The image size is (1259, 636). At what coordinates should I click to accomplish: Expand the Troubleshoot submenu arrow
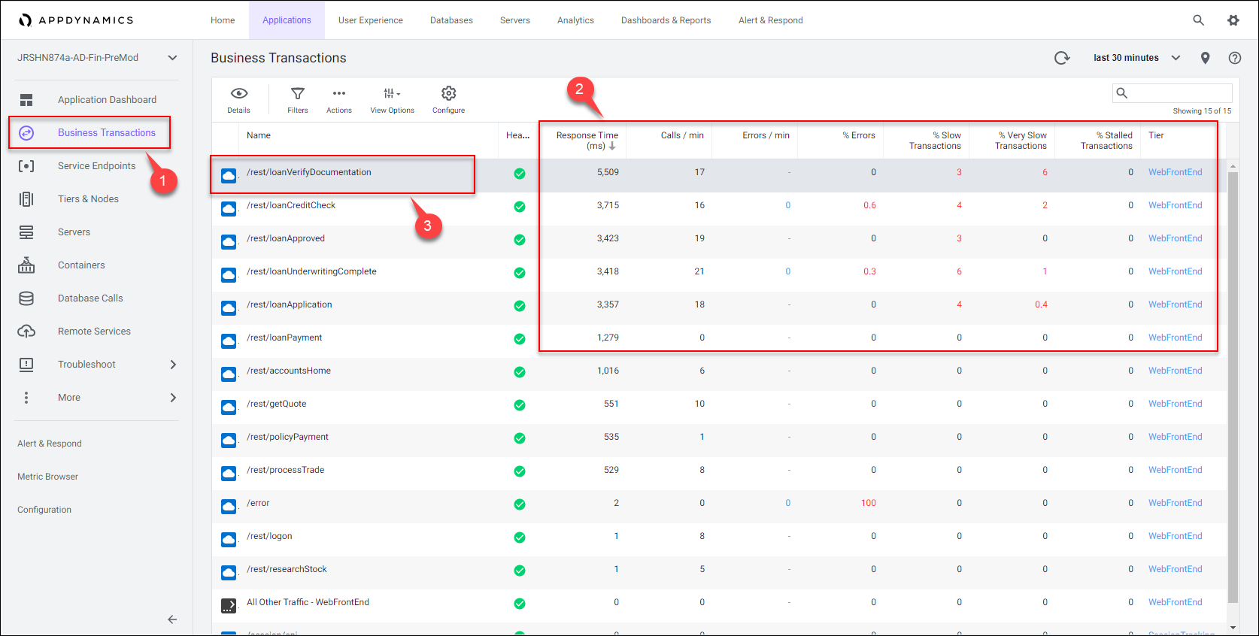click(173, 365)
